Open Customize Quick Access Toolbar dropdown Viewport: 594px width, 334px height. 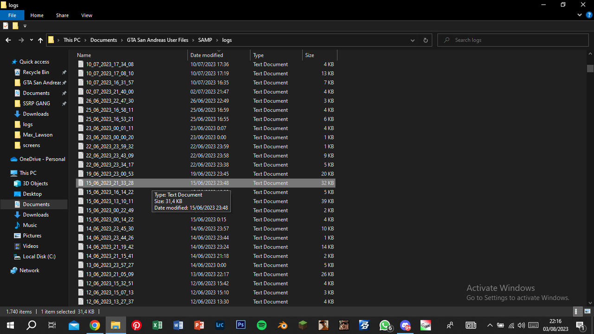click(25, 26)
